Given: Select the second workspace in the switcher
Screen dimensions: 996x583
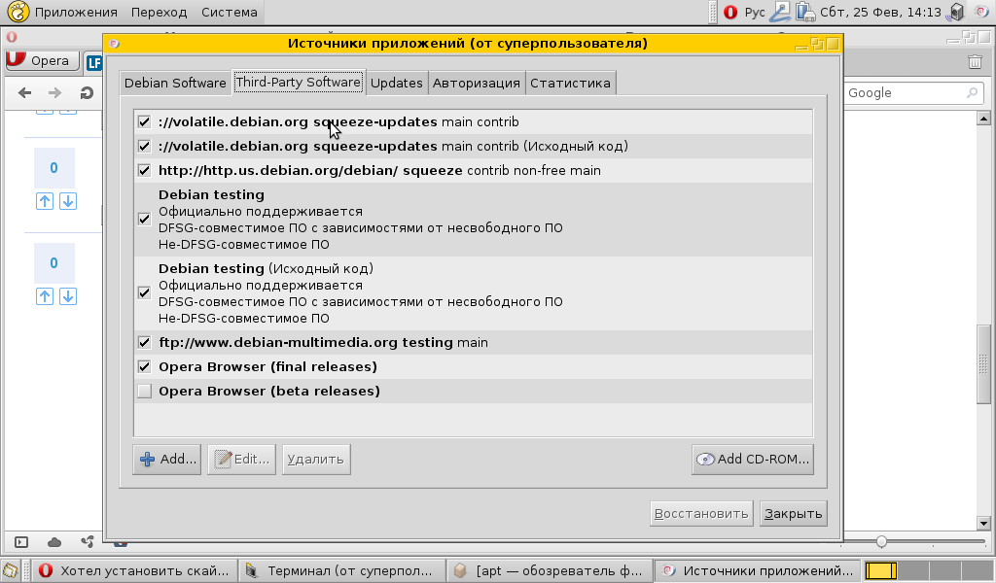Looking at the screenshot, I should [x=912, y=570].
